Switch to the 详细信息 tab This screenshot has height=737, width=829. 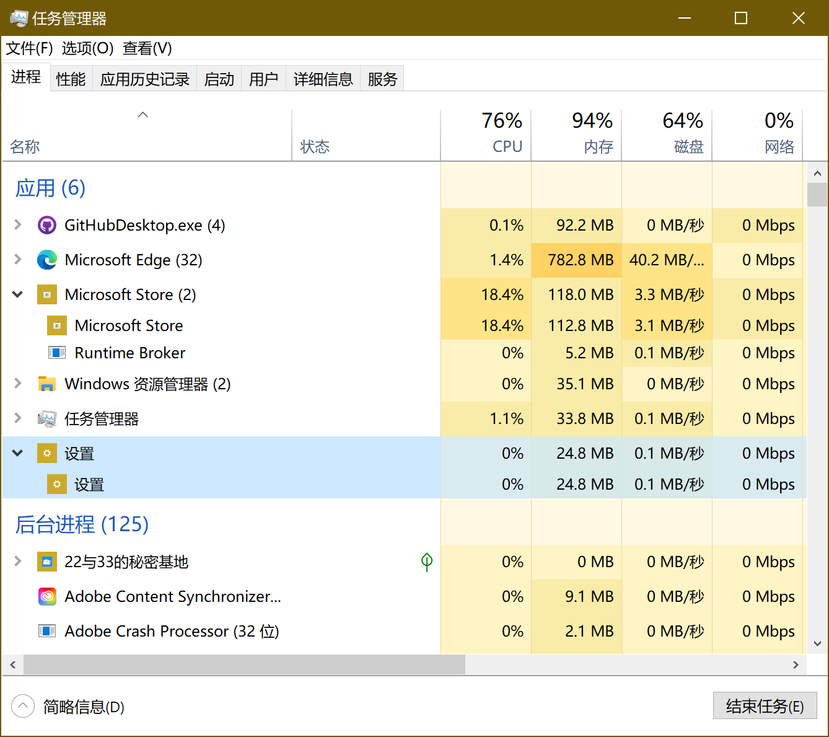click(x=323, y=79)
